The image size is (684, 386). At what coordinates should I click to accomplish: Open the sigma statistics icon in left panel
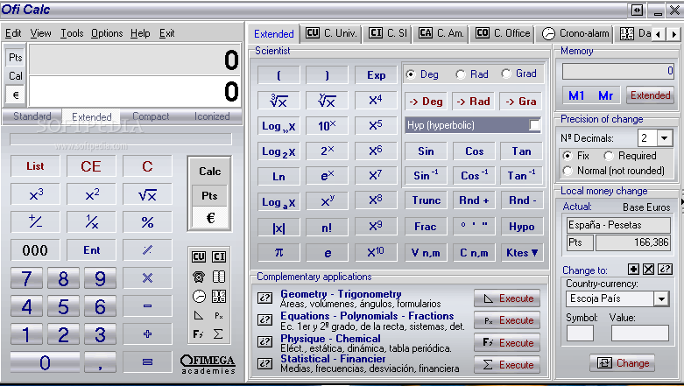219,334
